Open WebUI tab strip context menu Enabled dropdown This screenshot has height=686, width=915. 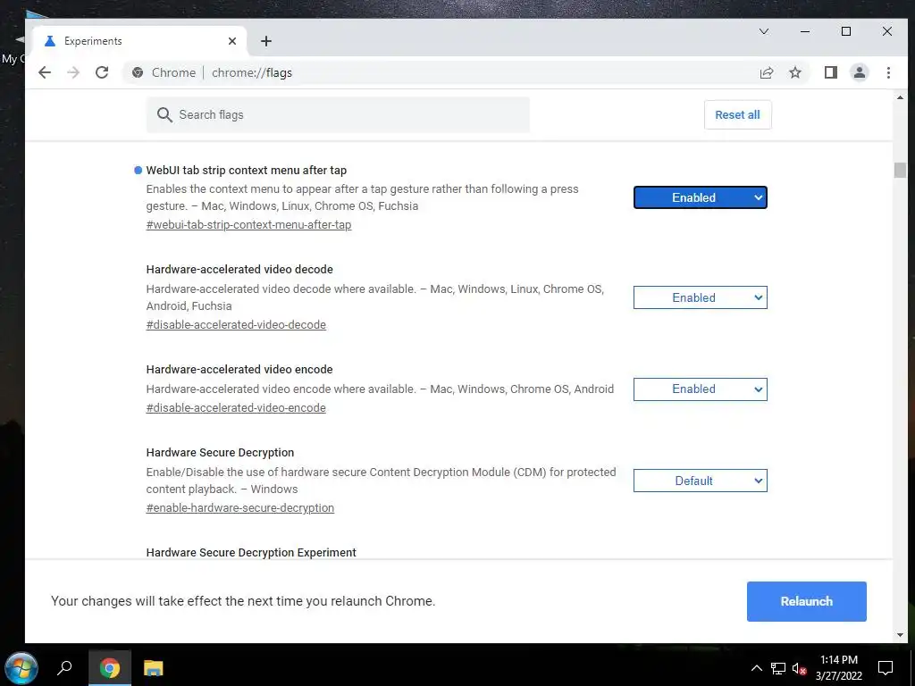[701, 197]
